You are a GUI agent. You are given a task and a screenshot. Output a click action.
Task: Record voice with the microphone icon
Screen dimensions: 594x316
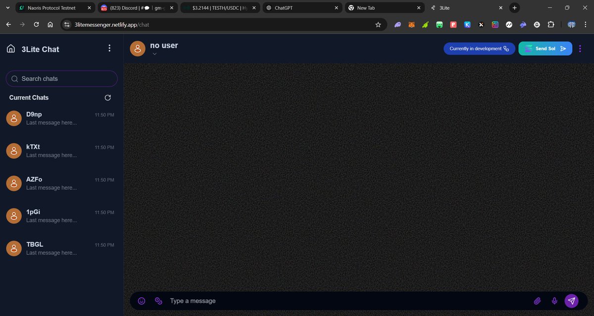[554, 301]
